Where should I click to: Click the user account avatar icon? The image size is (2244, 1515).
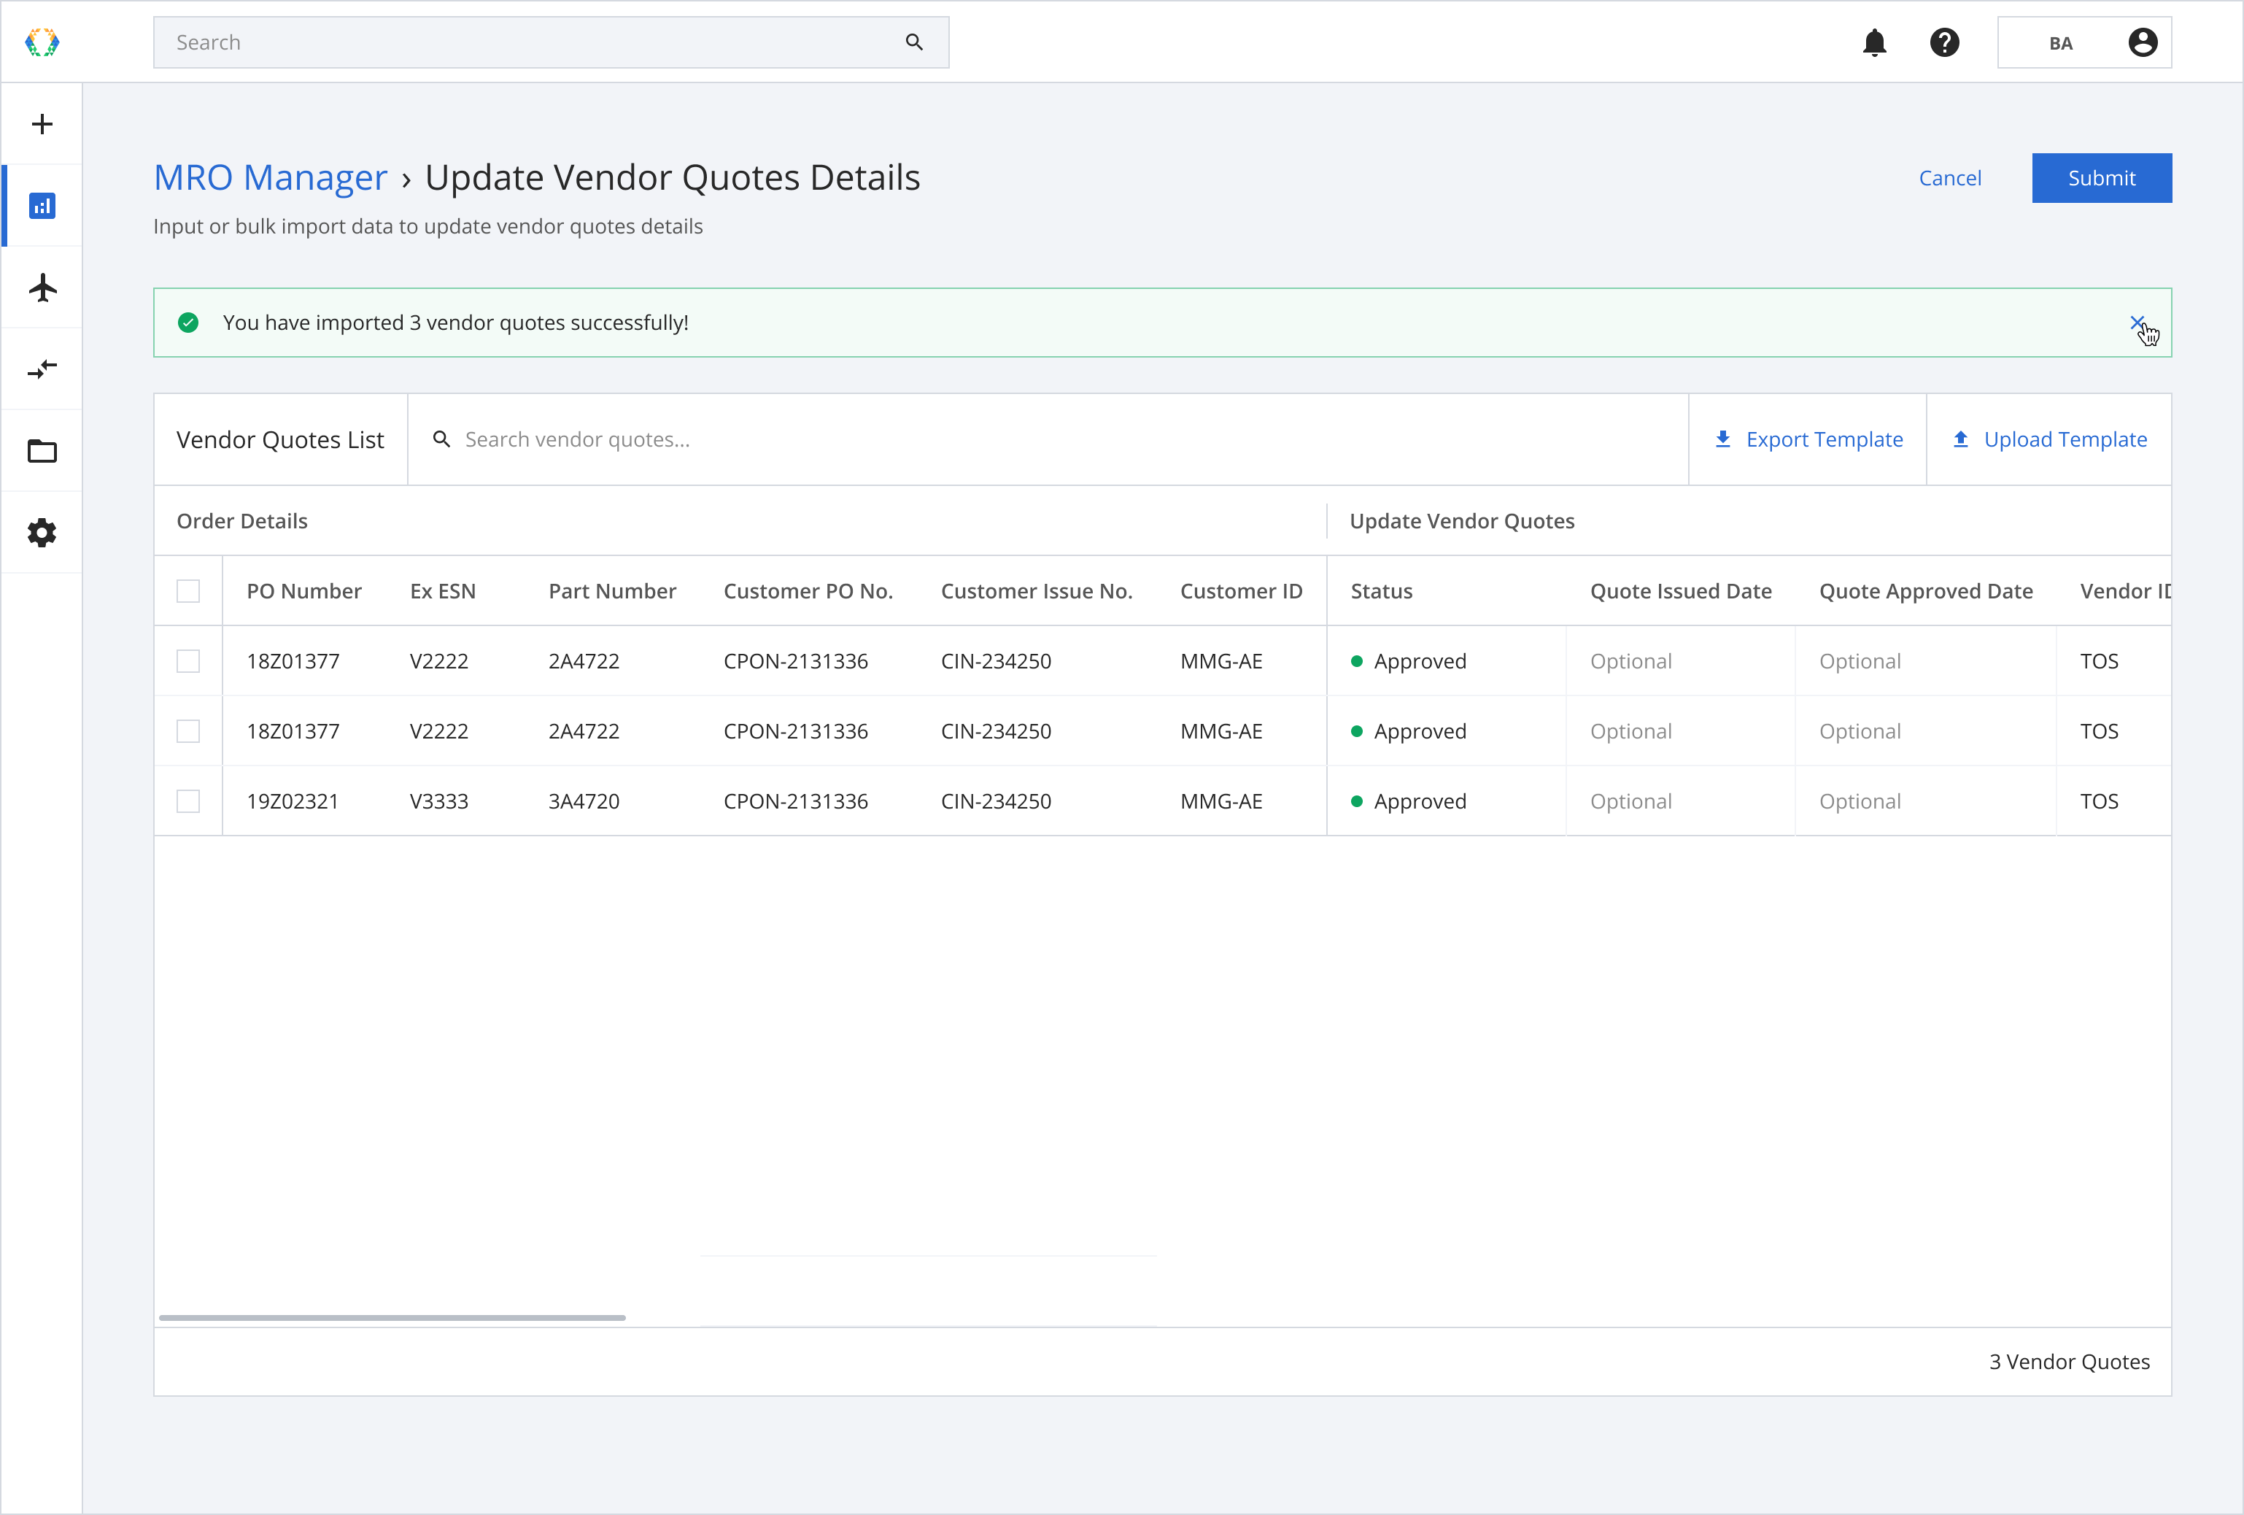(x=2142, y=42)
